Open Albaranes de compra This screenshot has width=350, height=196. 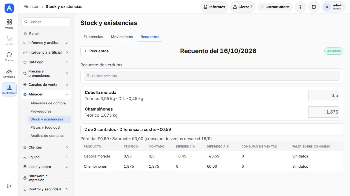[49, 103]
